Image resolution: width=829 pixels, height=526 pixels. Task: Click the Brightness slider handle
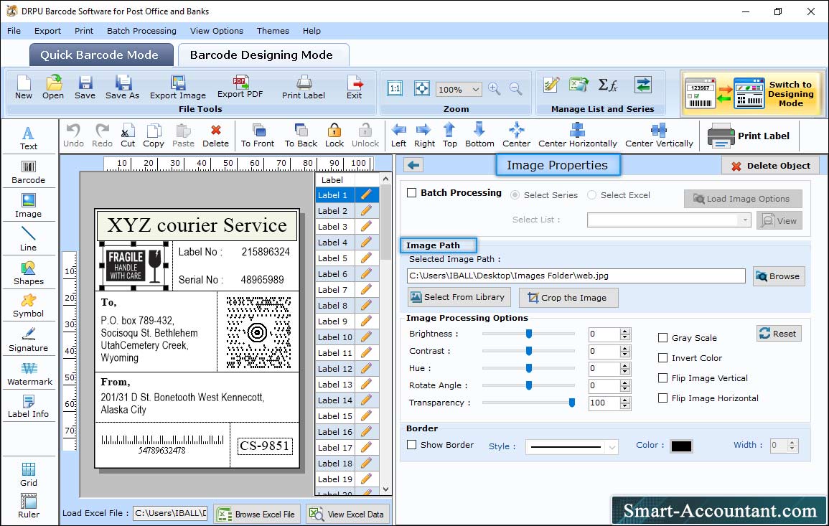(529, 334)
